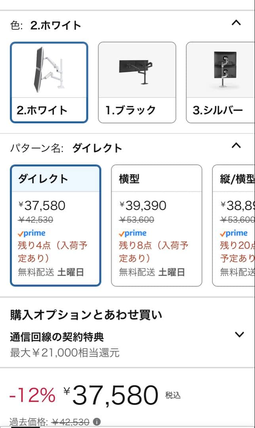Choose the 1.ブラック color option
This screenshot has width=255, height=428.
(x=137, y=110)
